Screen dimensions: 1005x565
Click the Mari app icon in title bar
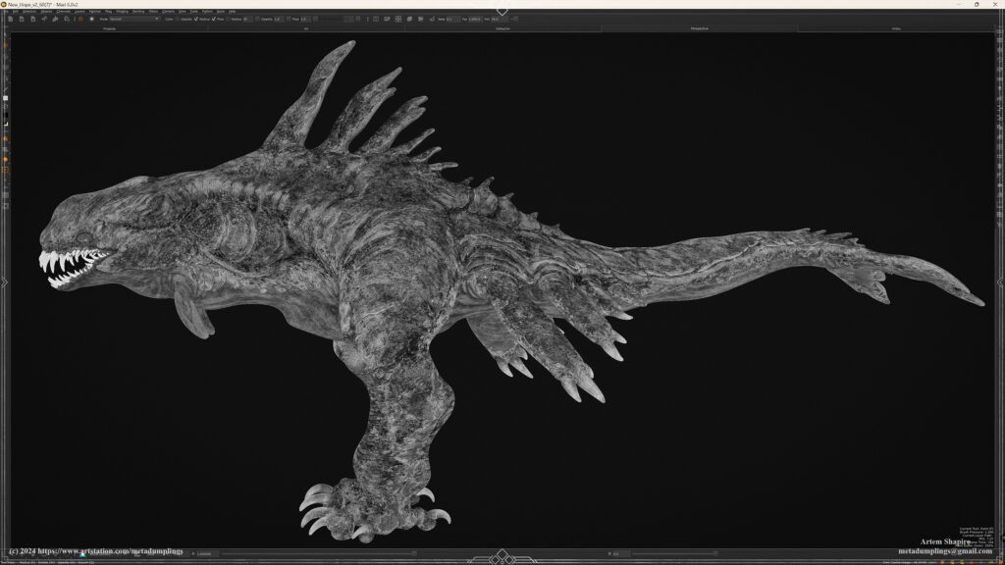(4, 4)
